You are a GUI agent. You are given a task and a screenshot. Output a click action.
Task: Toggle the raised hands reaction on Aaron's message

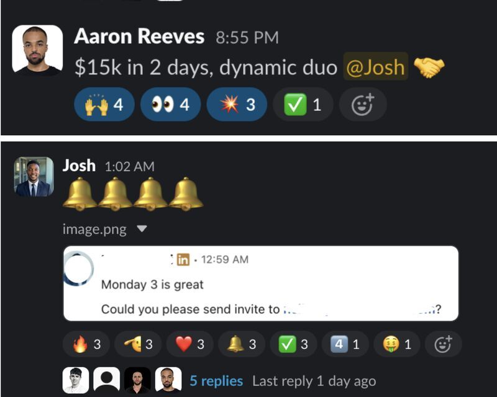point(104,104)
